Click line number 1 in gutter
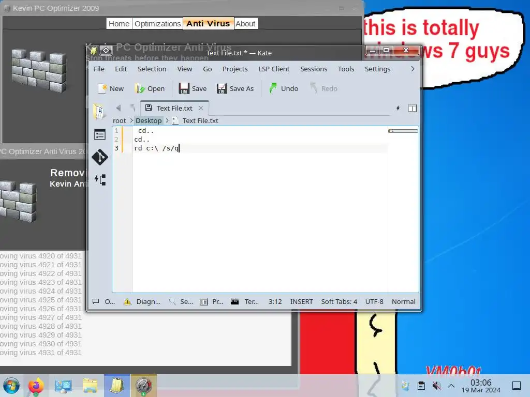 point(116,130)
